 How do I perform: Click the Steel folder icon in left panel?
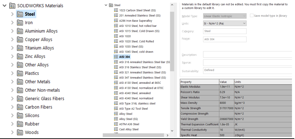click(x=20, y=14)
